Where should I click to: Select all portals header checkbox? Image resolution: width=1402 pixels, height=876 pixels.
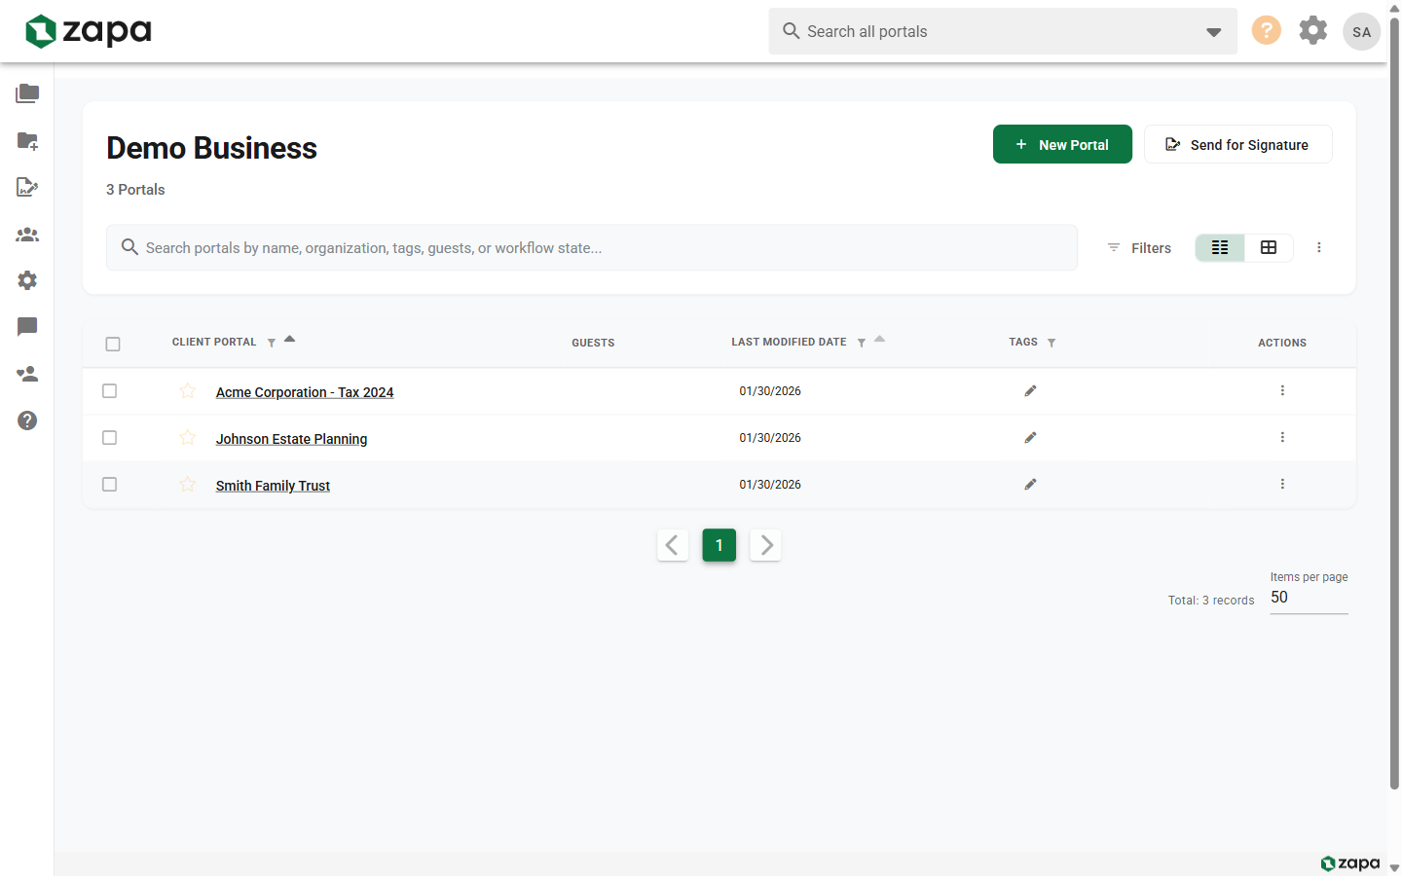click(113, 344)
